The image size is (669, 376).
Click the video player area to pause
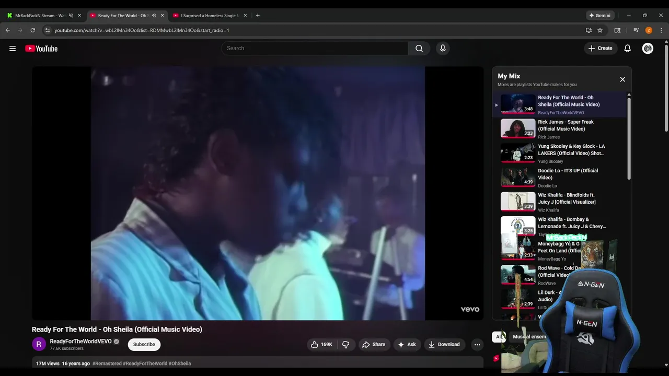tap(258, 193)
